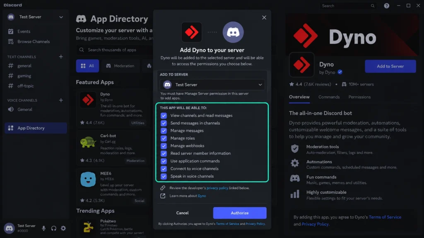Click Add to Server button on the Dyno page
424x238 pixels.
(390, 66)
